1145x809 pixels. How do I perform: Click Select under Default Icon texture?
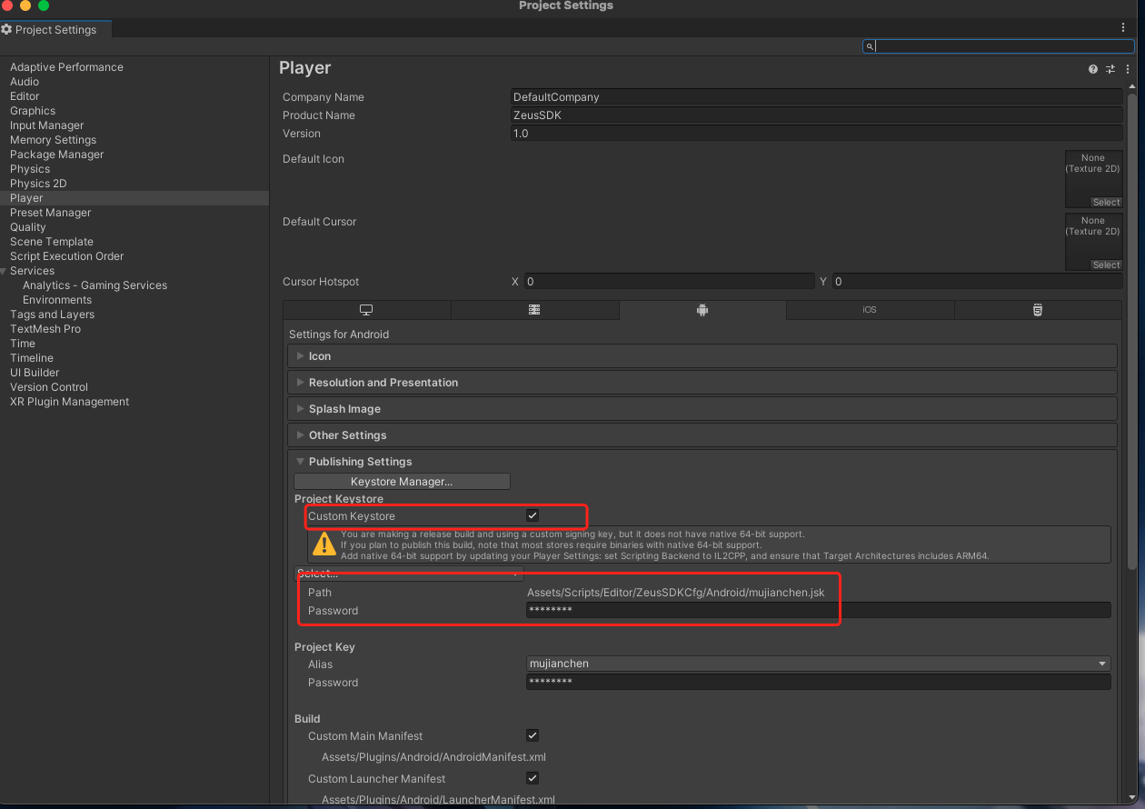(x=1106, y=203)
